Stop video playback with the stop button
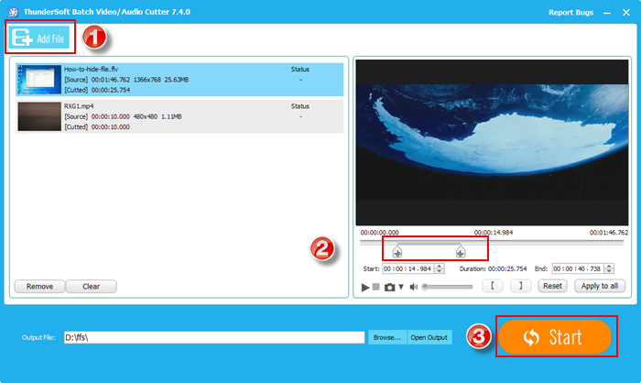641x383 pixels. click(x=375, y=287)
